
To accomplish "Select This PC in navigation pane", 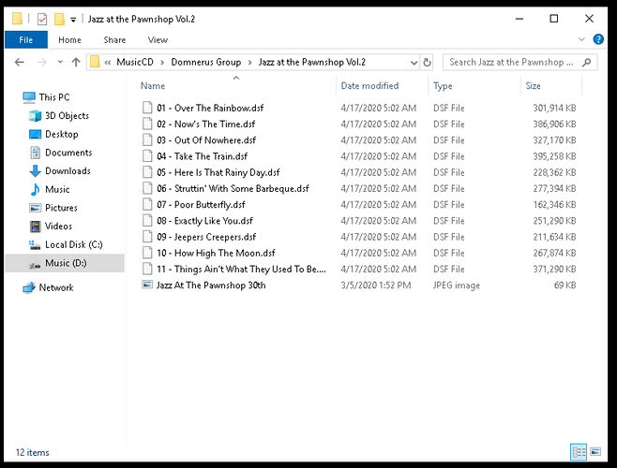I will coord(54,97).
